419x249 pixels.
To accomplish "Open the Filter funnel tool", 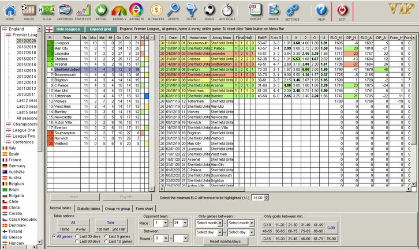I will click(191, 10).
